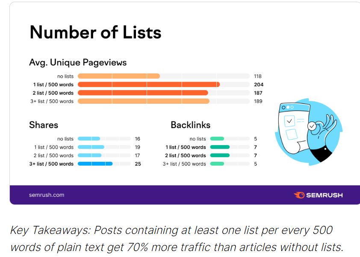Click the checkmark box in illustration

[x=289, y=121]
